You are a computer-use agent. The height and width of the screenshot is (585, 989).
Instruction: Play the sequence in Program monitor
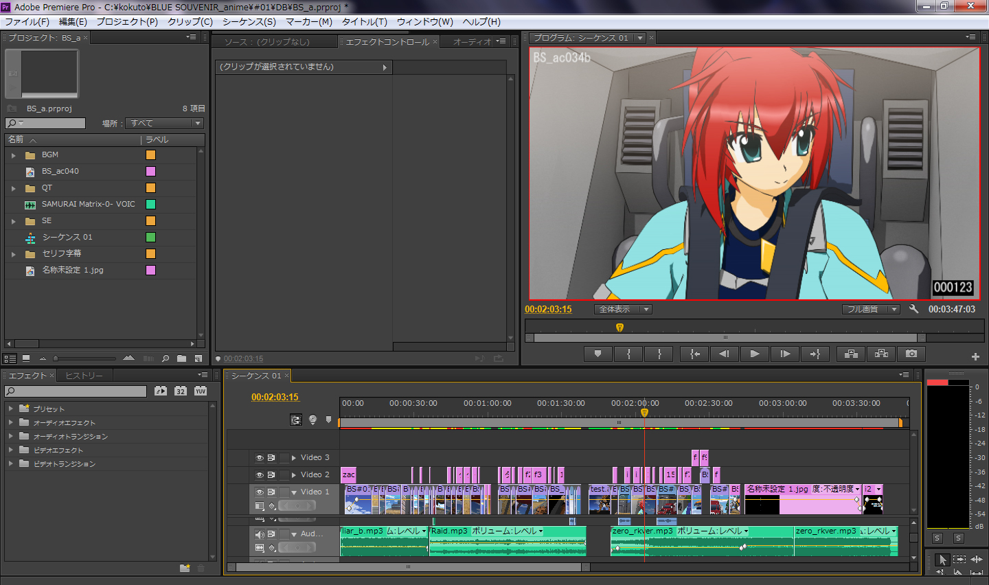tap(754, 354)
